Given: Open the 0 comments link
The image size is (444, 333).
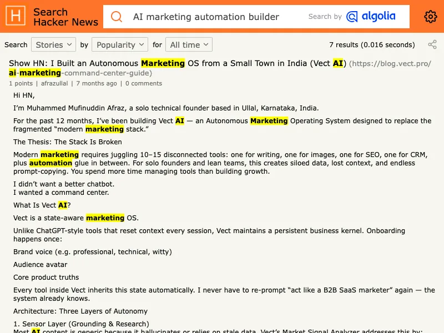Looking at the screenshot, I should (144, 83).
